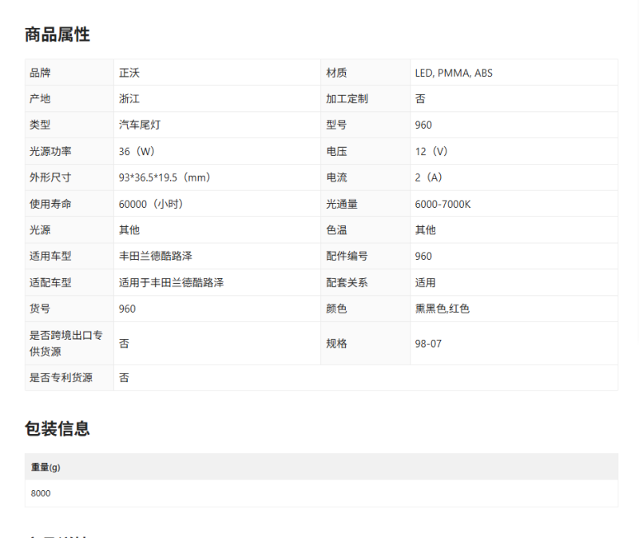The height and width of the screenshot is (538, 639).
Task: Click the 丰田兰德酷路泽 value beside 适用车型
Action: point(155,256)
